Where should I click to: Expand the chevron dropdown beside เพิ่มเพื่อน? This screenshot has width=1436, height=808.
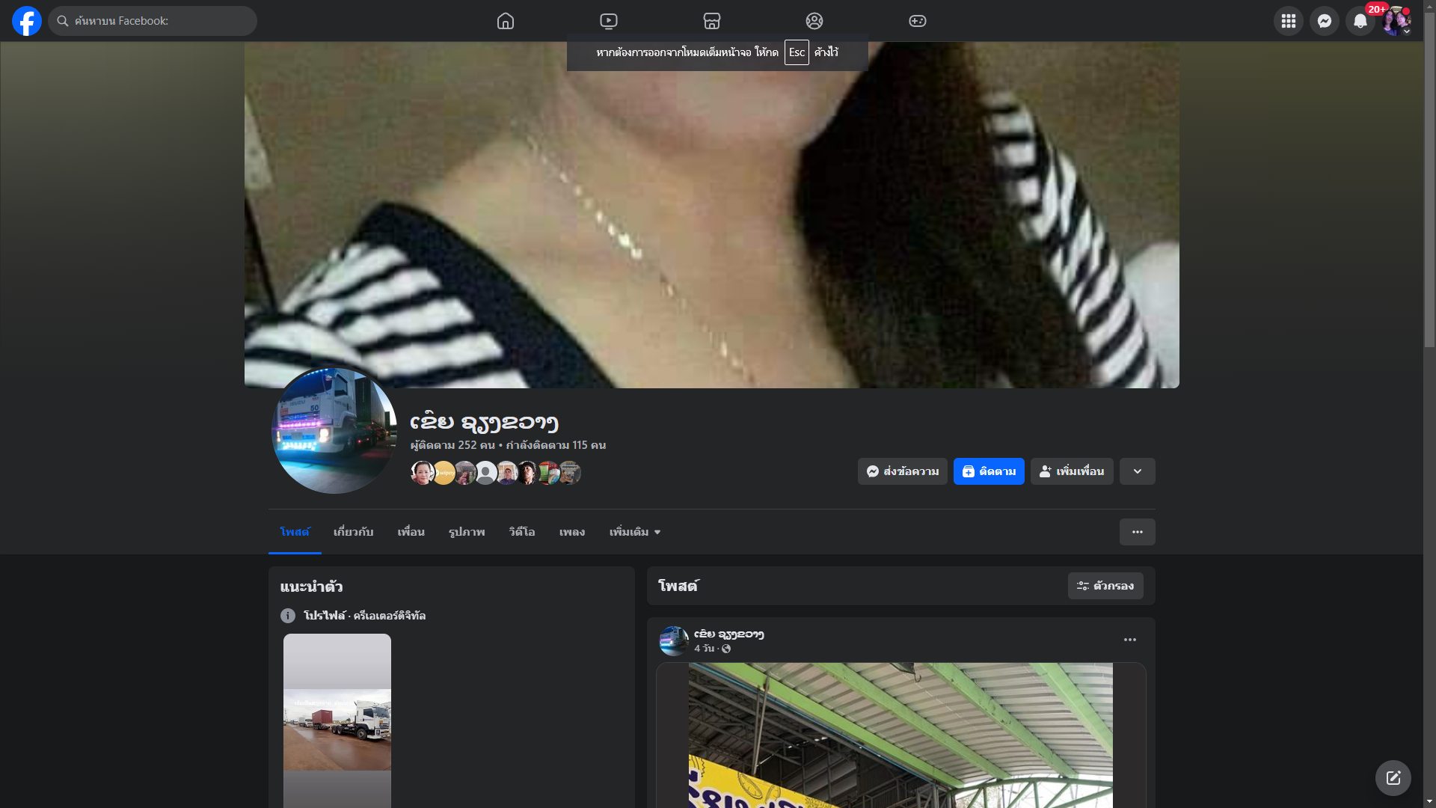(1137, 471)
